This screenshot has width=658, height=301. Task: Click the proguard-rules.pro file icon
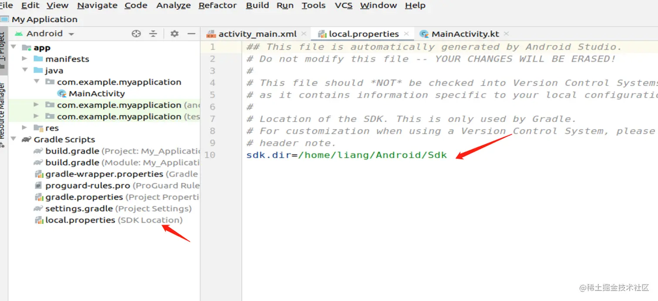[x=38, y=186]
